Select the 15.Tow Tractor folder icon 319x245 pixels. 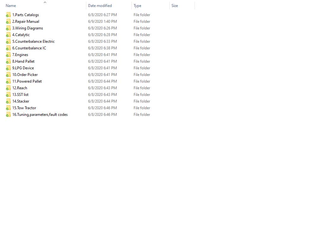pyautogui.click(x=8, y=108)
